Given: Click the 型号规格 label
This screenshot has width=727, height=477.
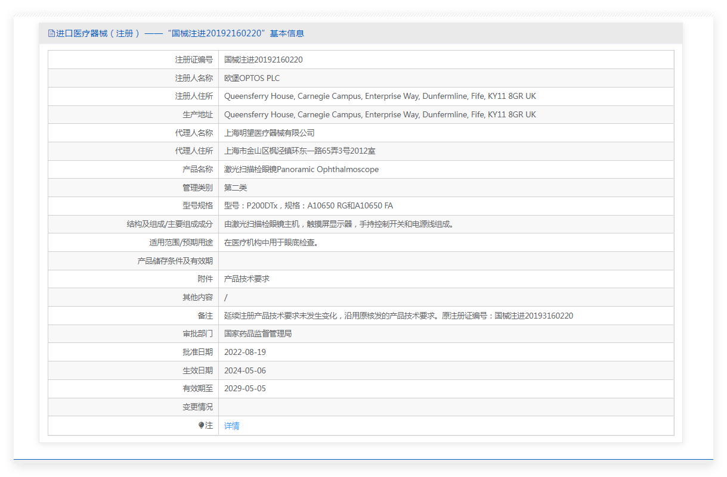Looking at the screenshot, I should (197, 205).
